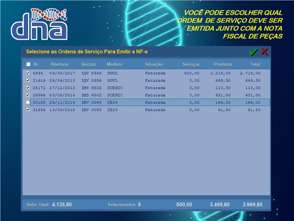The width and height of the screenshot is (294, 221).
Task: Click opening date 13/03/2015
Action: click(62, 110)
